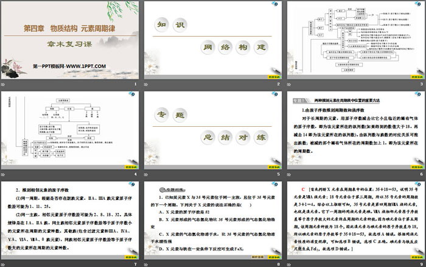Click slide number 5 label
Image resolution: width=426 pixels, height=267 pixels.
279,174
